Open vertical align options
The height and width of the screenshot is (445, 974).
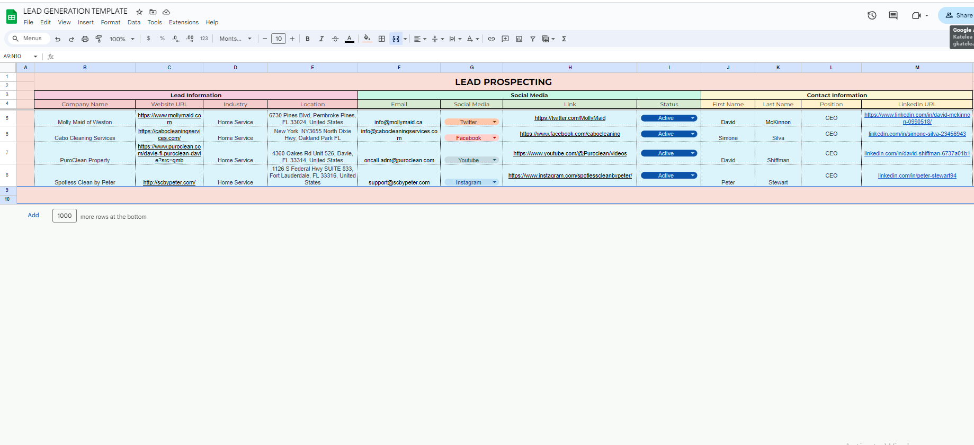437,39
